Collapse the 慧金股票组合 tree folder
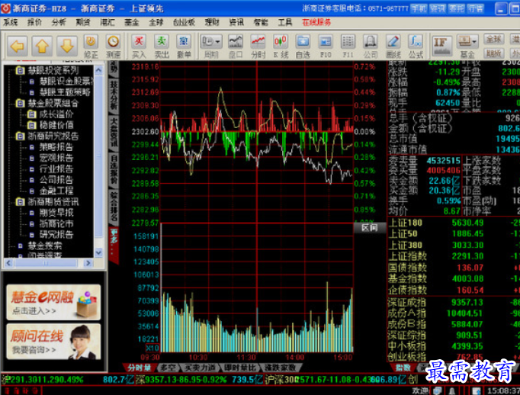 coord(20,103)
